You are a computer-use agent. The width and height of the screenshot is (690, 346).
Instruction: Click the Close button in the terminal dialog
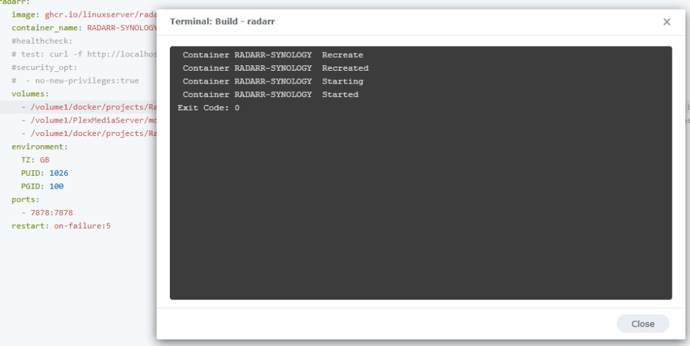click(x=642, y=324)
